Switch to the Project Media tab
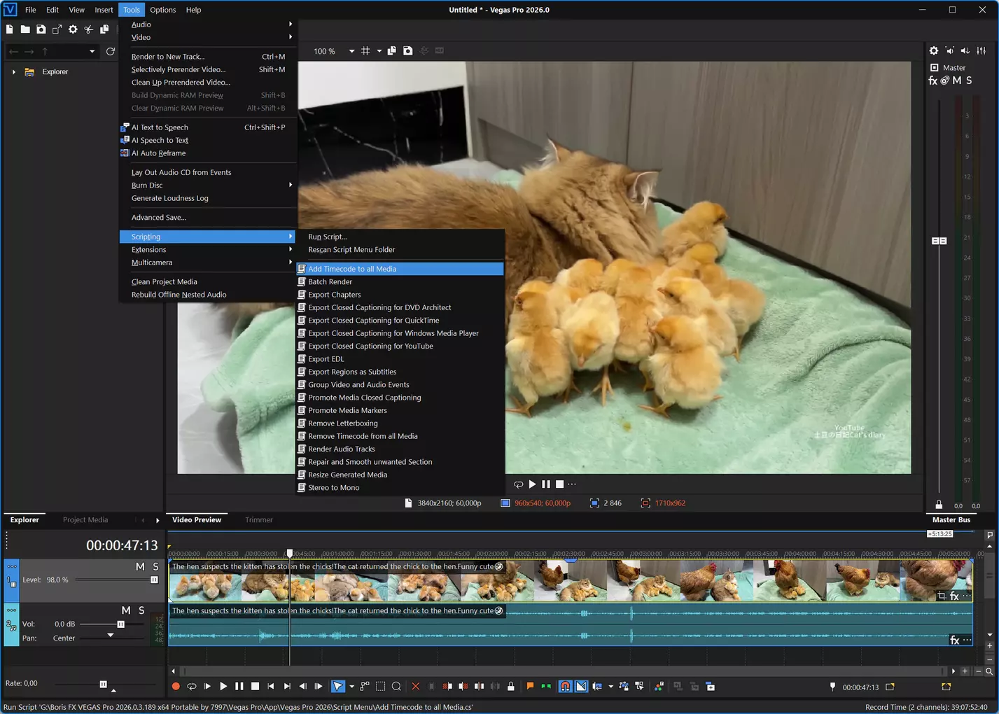The image size is (999, 714). tap(85, 520)
